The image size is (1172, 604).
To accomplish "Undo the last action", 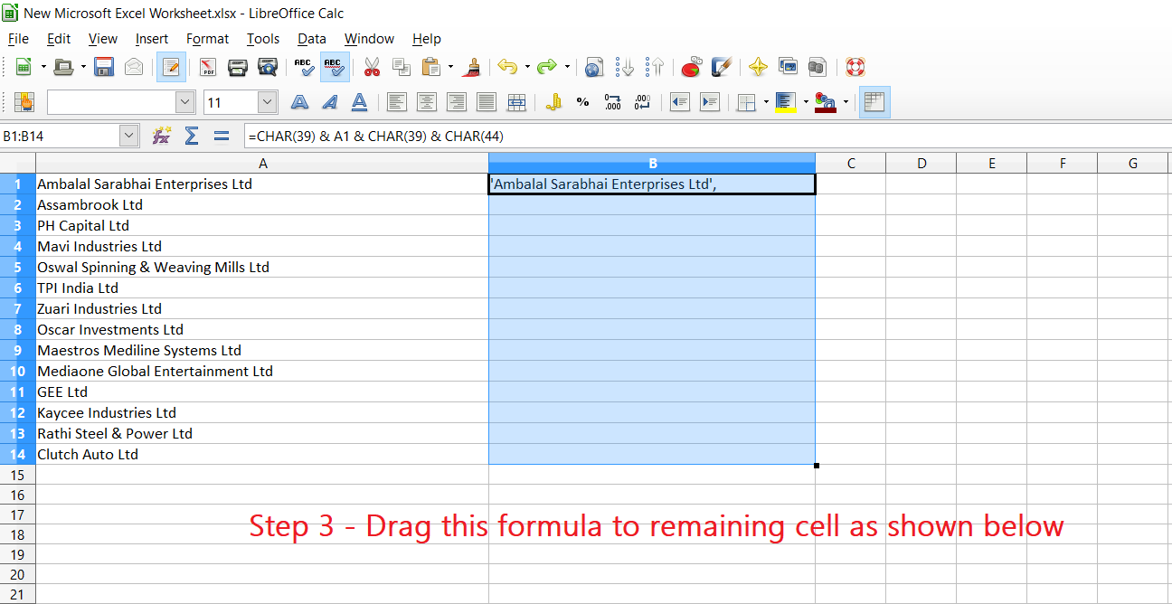I will pyautogui.click(x=508, y=67).
